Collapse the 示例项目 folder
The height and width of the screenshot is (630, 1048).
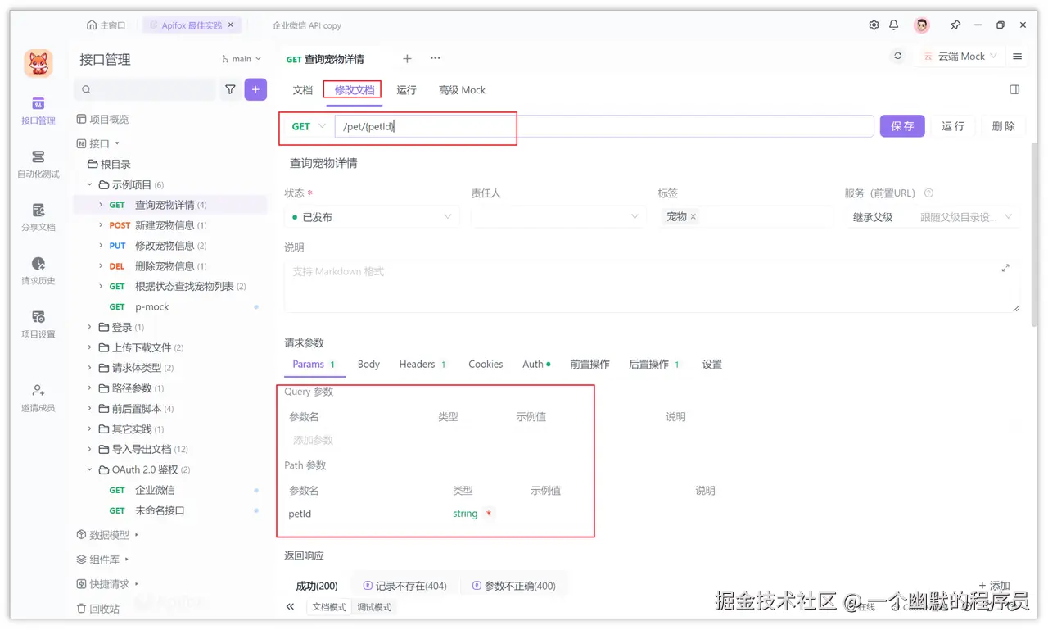90,184
